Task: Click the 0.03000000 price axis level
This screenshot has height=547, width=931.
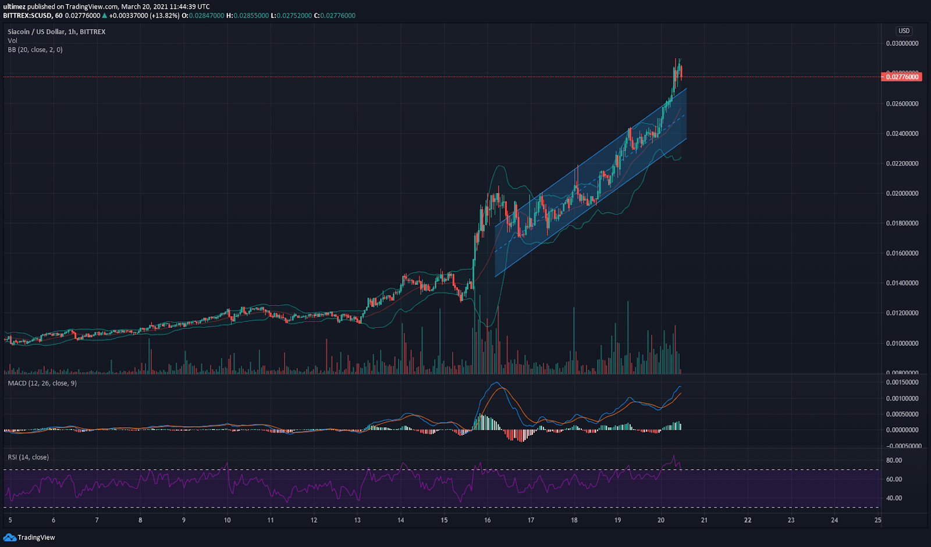Action: pyautogui.click(x=902, y=44)
